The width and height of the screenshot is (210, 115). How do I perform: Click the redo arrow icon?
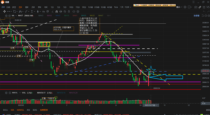[x=208, y=12]
